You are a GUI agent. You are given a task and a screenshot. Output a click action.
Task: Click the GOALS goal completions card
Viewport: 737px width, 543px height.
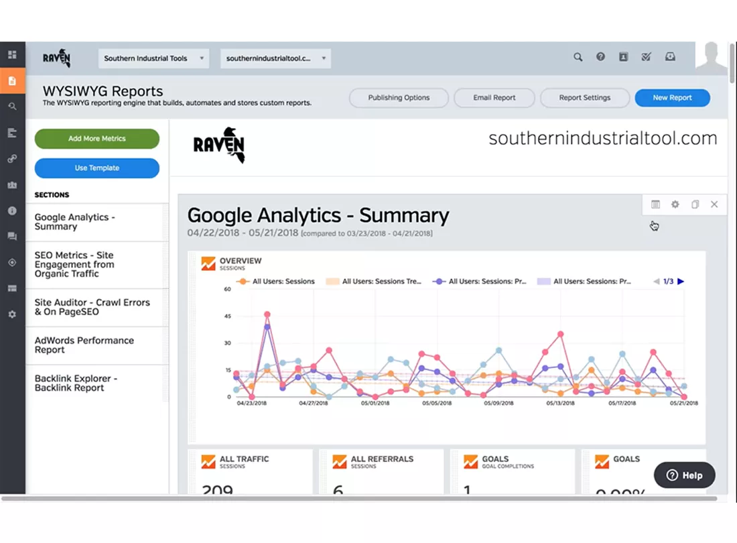click(513, 471)
